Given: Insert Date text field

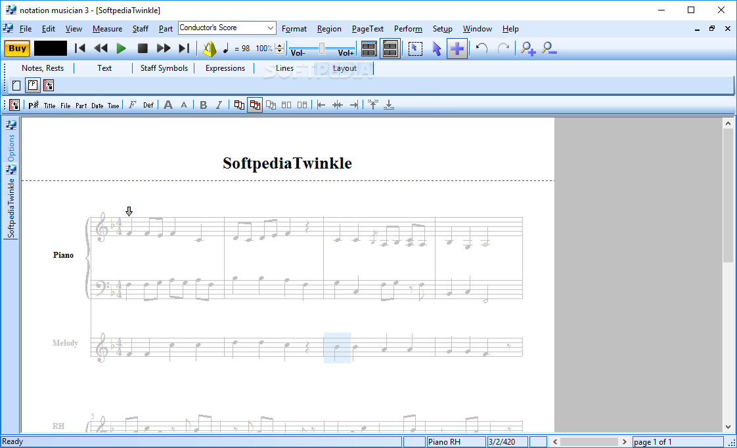Looking at the screenshot, I should [x=97, y=106].
